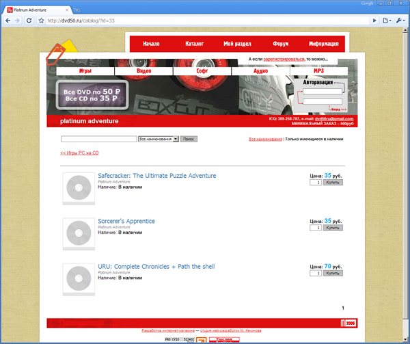The width and height of the screenshot is (410, 344).
Task: Click the Вперед >>> login link
Action: tap(339, 109)
